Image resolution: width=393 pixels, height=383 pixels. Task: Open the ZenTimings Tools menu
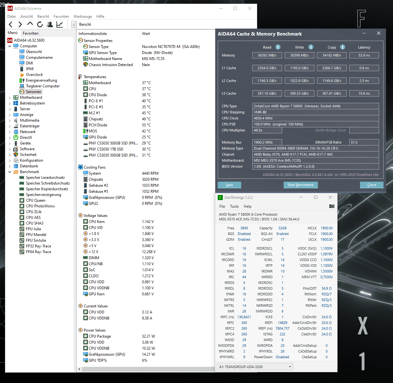pos(234,206)
